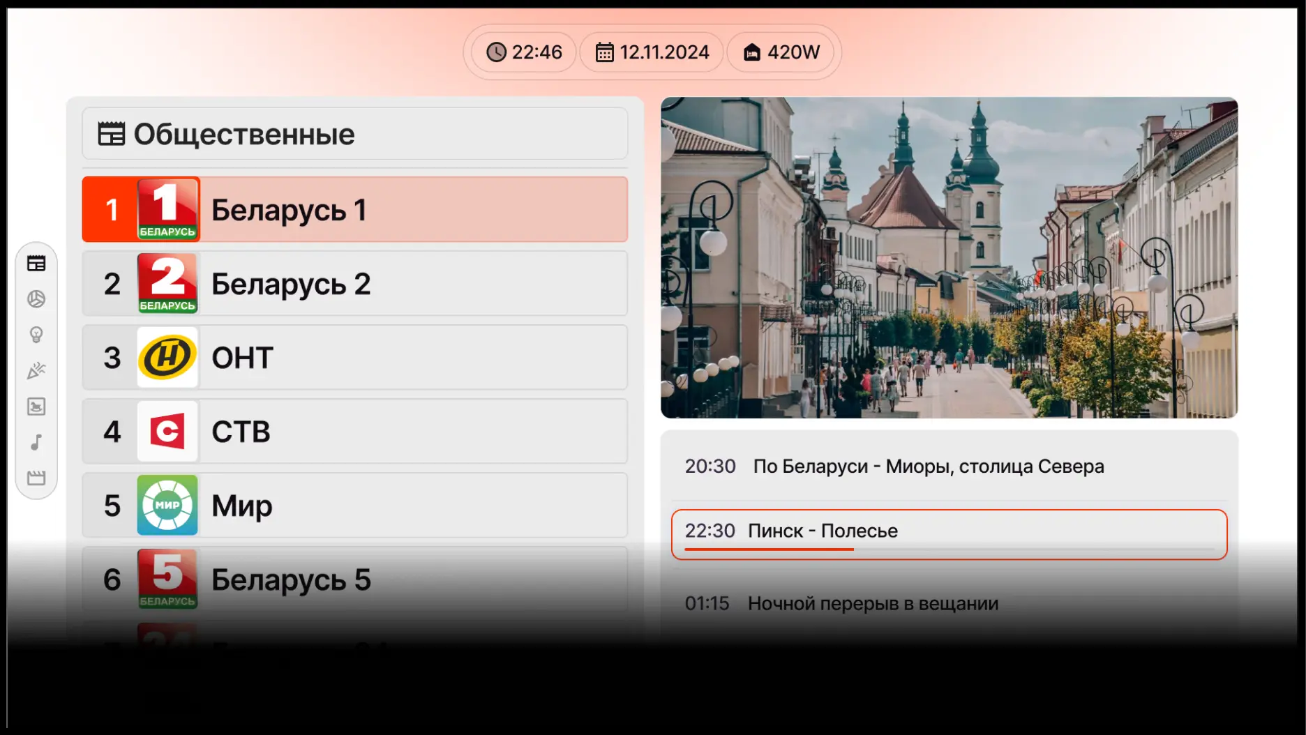Click the calendar icon beside the date
The image size is (1306, 735).
click(604, 52)
